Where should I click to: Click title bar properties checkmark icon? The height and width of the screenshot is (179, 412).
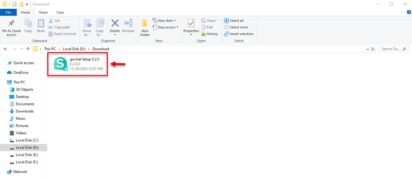tap(15, 4)
